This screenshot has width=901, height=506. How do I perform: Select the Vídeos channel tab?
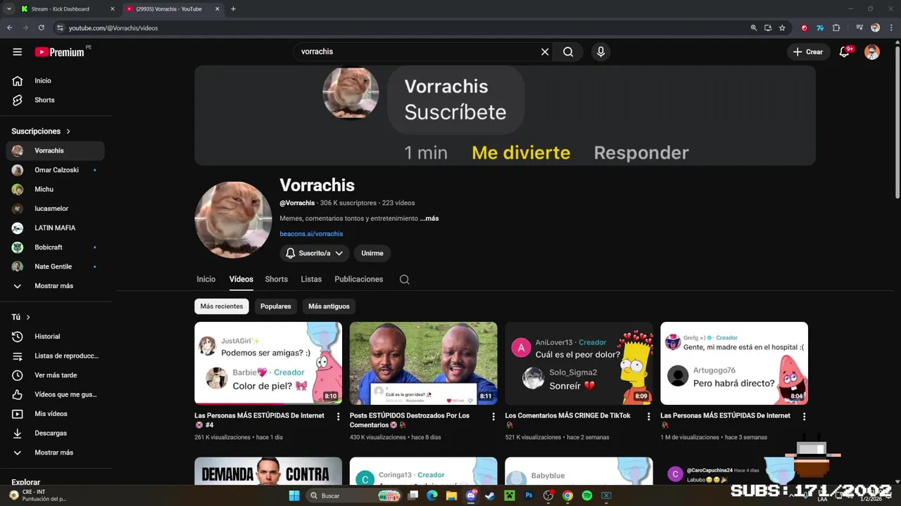click(x=241, y=280)
